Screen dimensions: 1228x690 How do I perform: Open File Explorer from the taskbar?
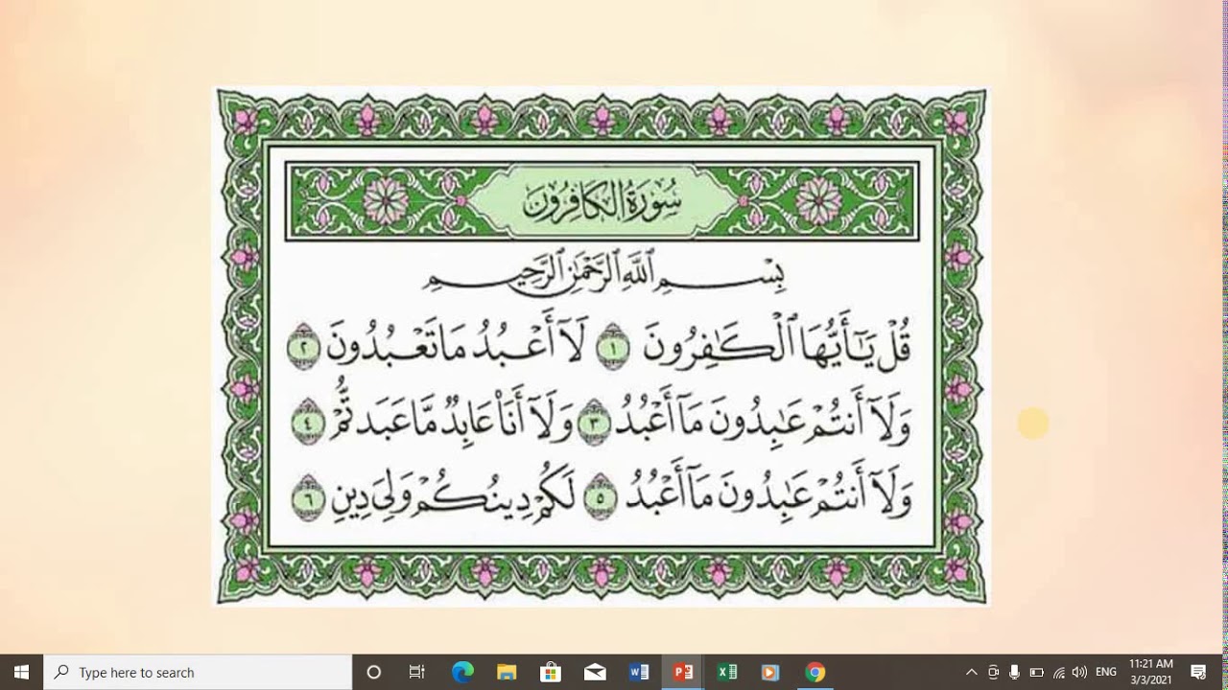507,672
